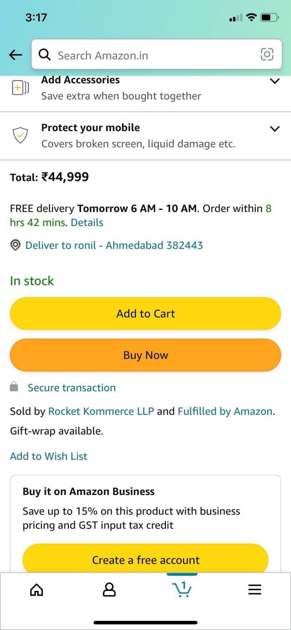Add the product to Wish List
Screen dimensions: 291x630
tap(48, 456)
